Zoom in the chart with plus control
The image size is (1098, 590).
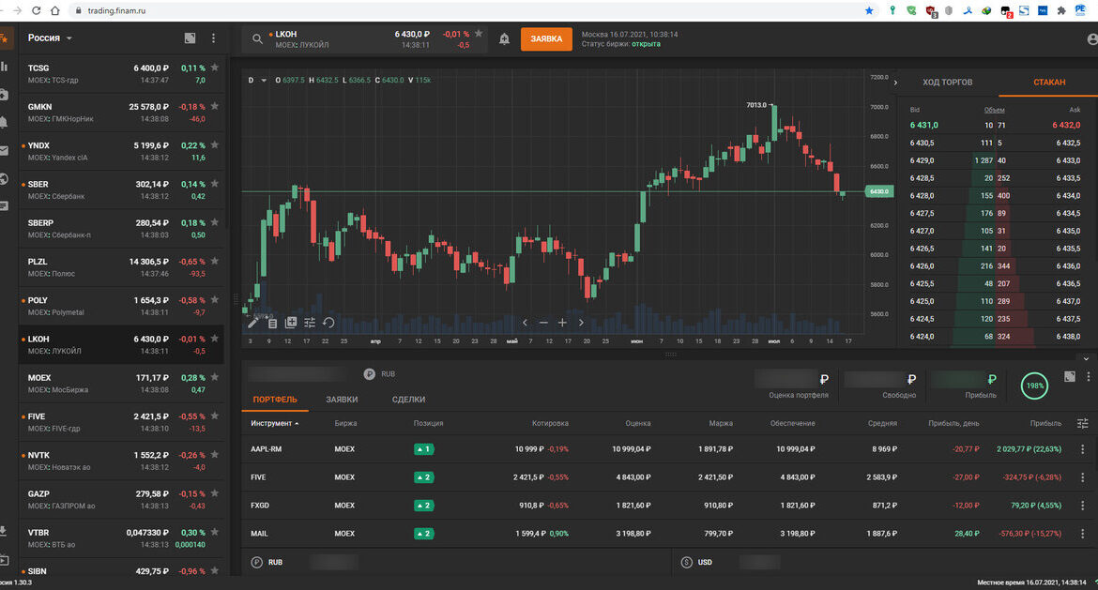(562, 322)
